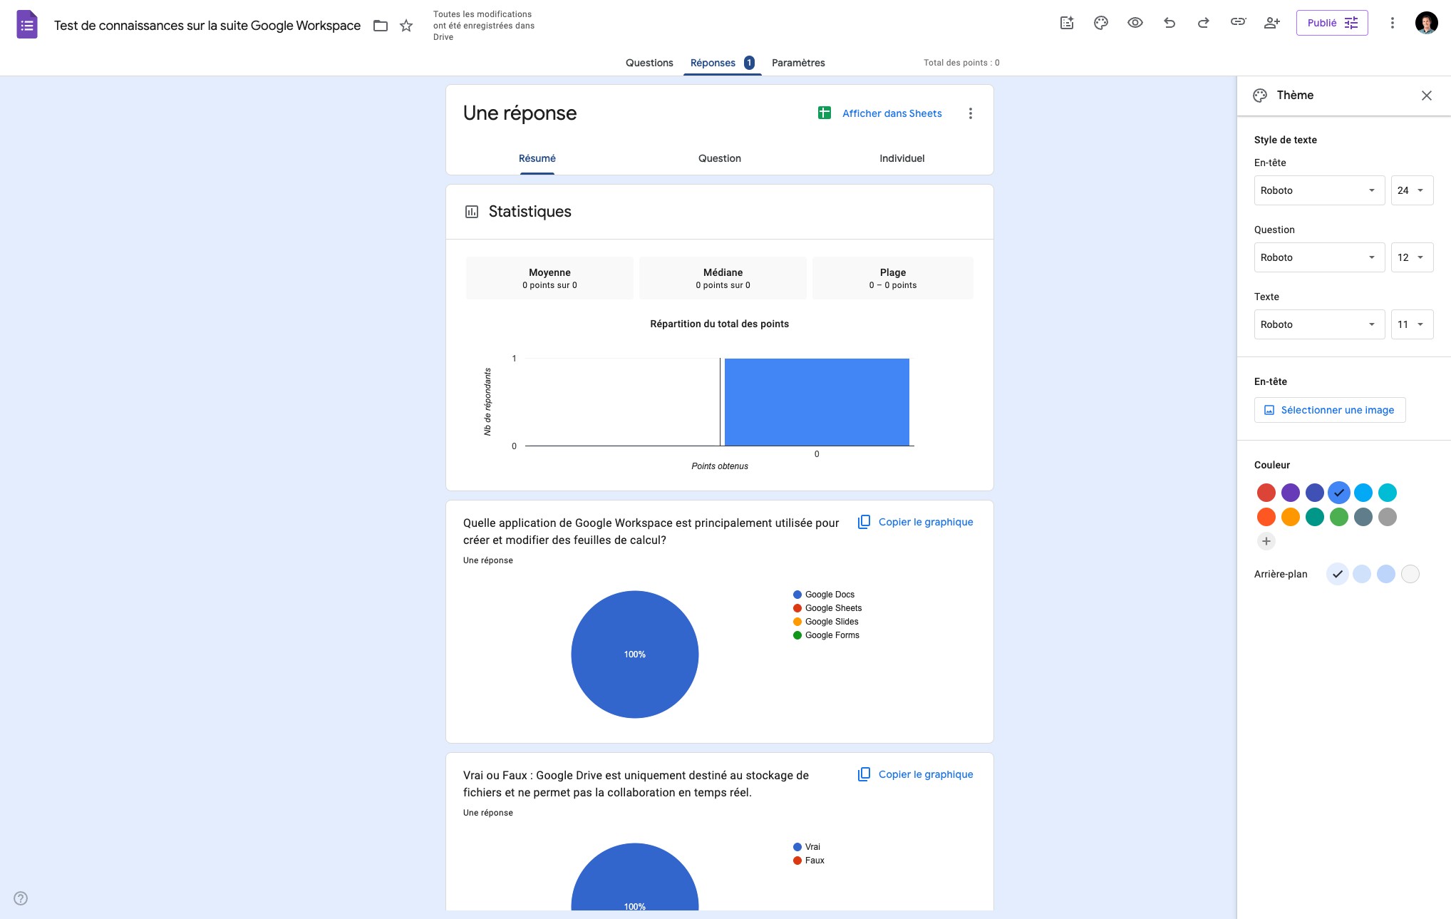This screenshot has width=1451, height=919.
Task: Select the deep orange theme color
Action: coord(1266,517)
